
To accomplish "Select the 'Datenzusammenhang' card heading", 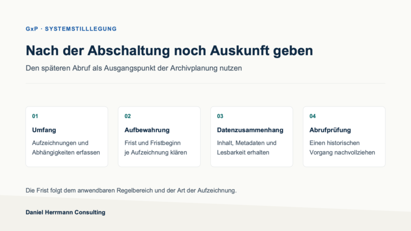I will 250,130.
